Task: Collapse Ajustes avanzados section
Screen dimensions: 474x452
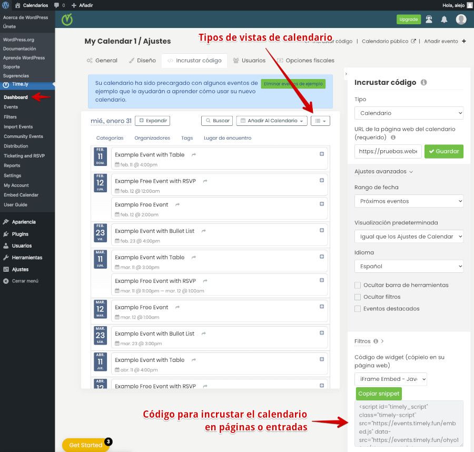Action: click(383, 171)
